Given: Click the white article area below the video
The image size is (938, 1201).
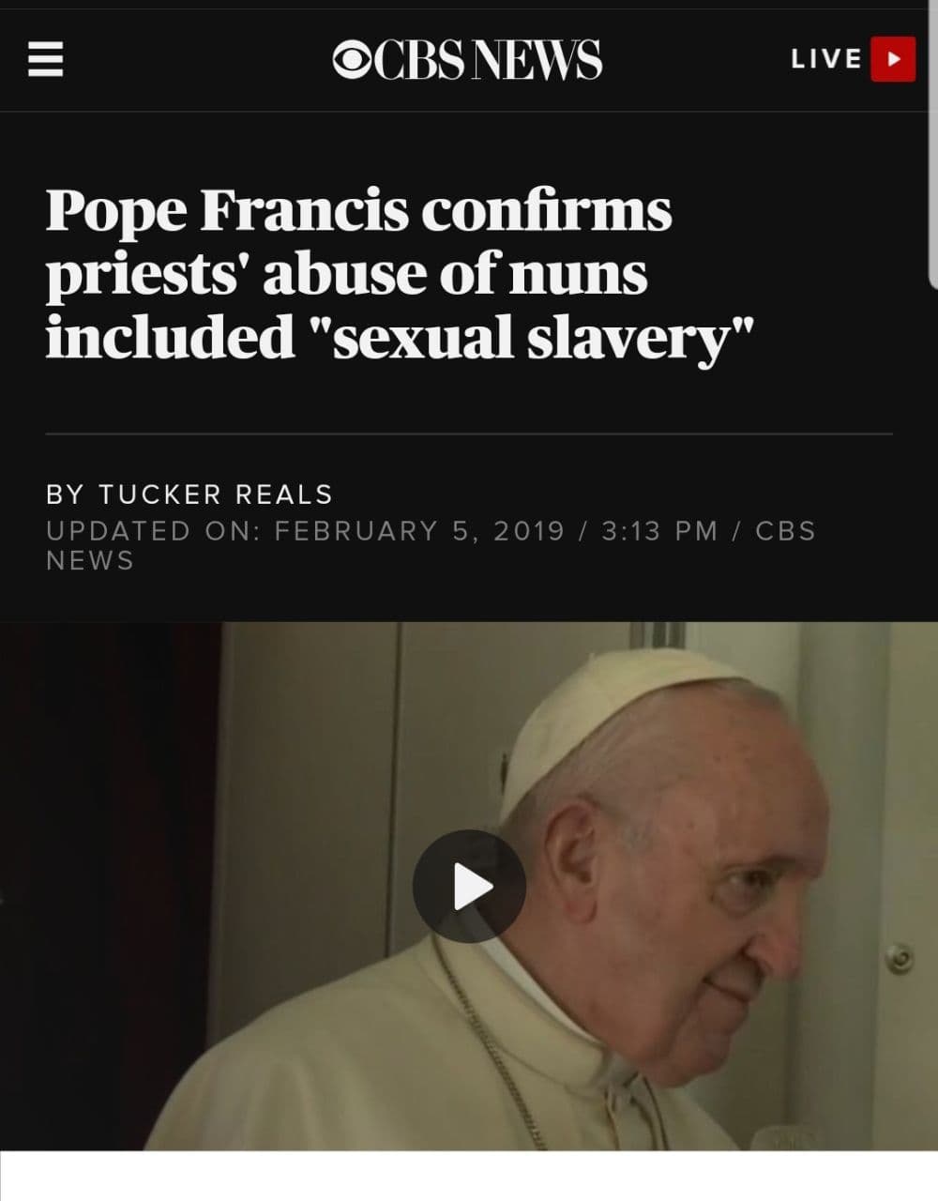Looking at the screenshot, I should pyautogui.click(x=469, y=1176).
